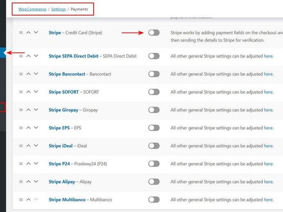Open Stripe Bancontact gateway settings

67,74
